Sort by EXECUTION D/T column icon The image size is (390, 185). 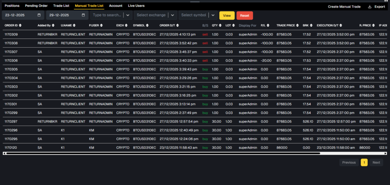340,26
